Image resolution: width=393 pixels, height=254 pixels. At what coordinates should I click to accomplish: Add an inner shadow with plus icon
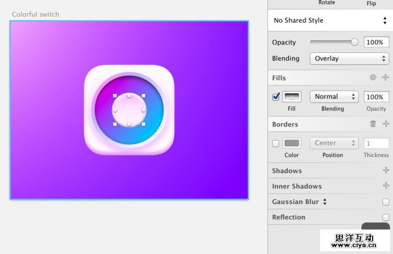386,186
